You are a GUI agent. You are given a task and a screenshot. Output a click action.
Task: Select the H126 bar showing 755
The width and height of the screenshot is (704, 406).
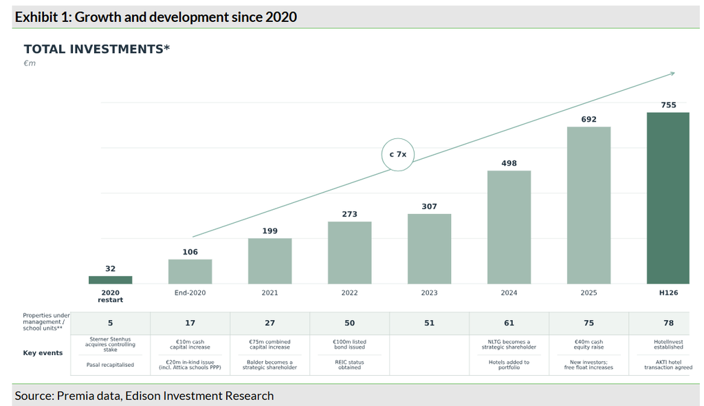(668, 198)
